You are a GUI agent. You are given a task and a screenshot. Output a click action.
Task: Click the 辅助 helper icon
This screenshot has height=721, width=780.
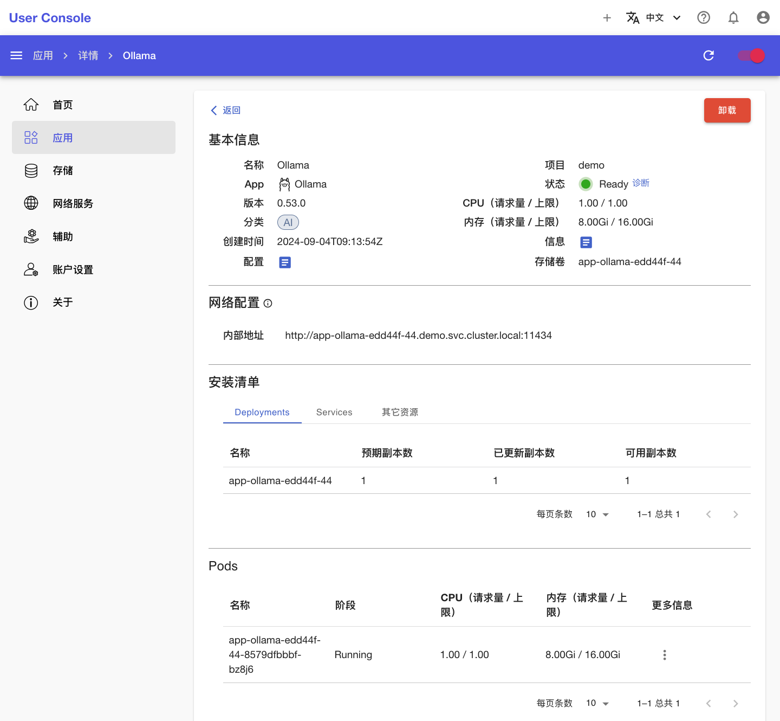click(31, 236)
